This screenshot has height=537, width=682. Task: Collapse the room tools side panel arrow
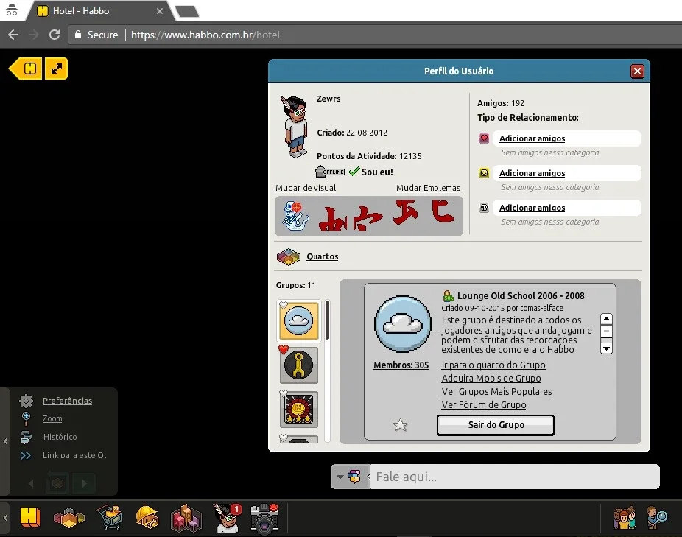pyautogui.click(x=5, y=441)
